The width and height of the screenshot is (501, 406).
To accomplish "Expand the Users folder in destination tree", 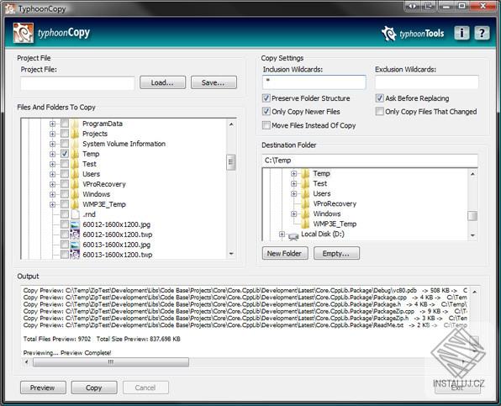I will 294,193.
